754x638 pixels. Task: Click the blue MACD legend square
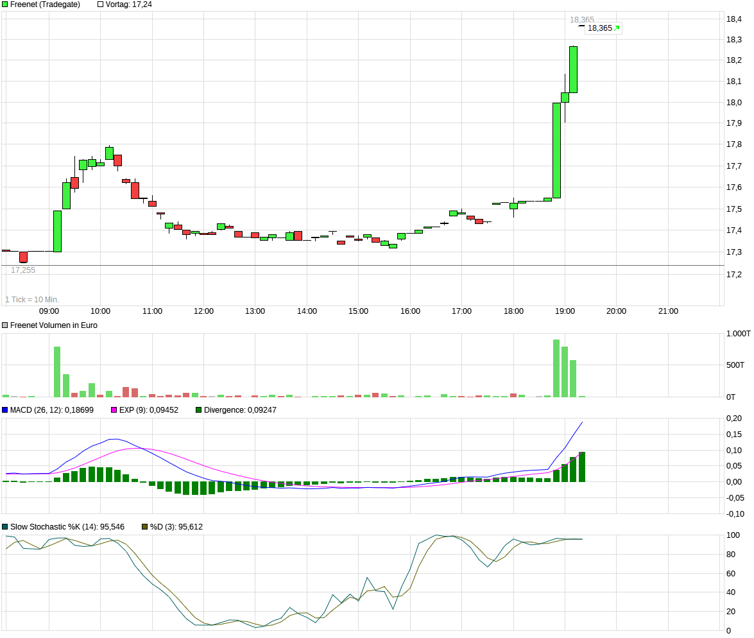coord(5,410)
